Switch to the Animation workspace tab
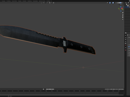 coord(24,1)
